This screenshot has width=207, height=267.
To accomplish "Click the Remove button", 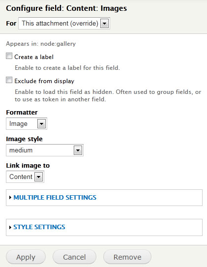I will click(127, 257).
